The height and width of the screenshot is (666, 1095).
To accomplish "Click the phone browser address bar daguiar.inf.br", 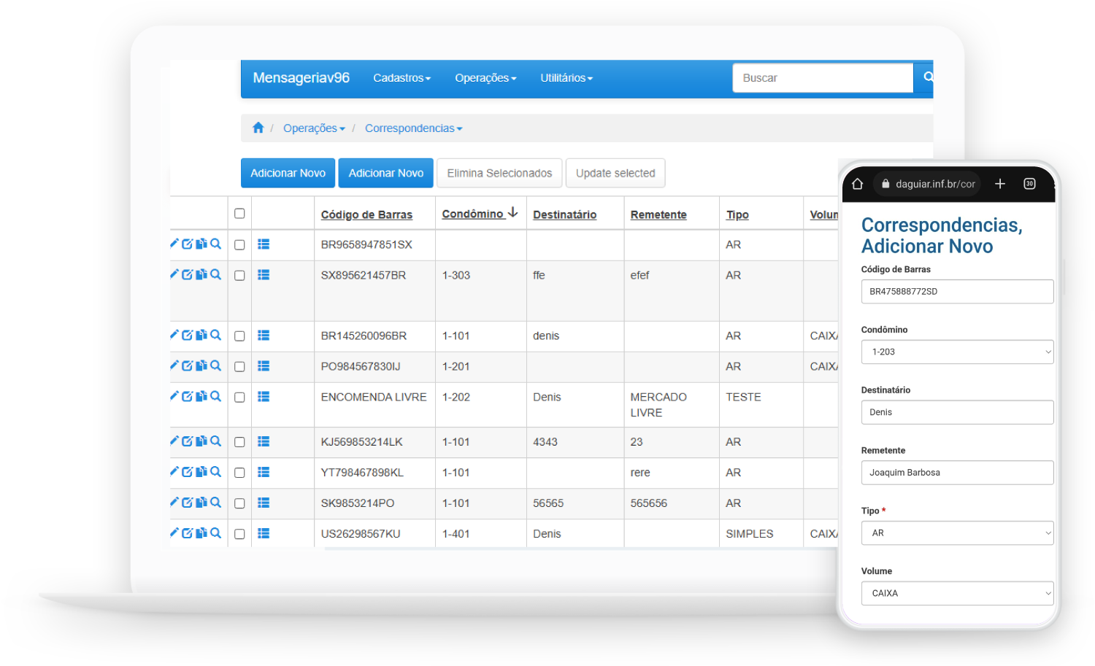I will coord(927,184).
